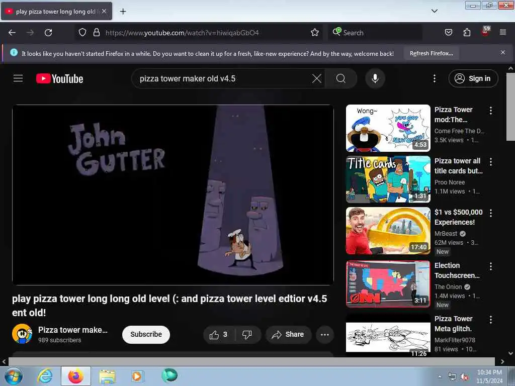
Task: Open YouTube settings three-dot menu
Action: tap(435, 78)
